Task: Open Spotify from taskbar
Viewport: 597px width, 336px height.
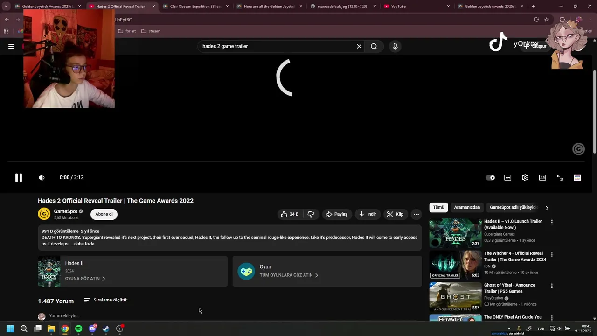Action: pos(78,329)
